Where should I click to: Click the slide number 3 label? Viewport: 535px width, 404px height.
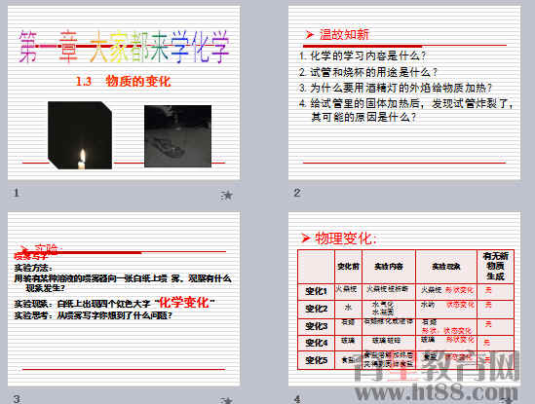18,399
